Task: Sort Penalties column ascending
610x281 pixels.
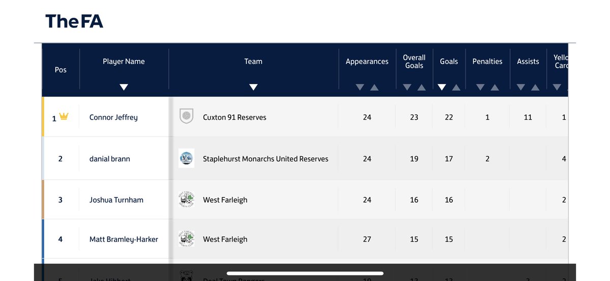Action: [495, 87]
